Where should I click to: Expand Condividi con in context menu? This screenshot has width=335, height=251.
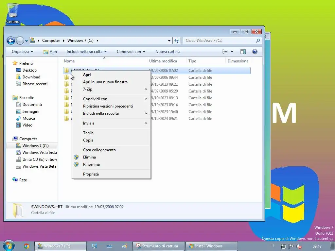pos(111,99)
